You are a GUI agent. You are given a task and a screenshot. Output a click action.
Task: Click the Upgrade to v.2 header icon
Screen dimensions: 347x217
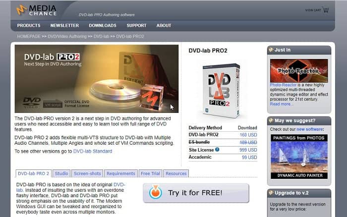click(271, 193)
